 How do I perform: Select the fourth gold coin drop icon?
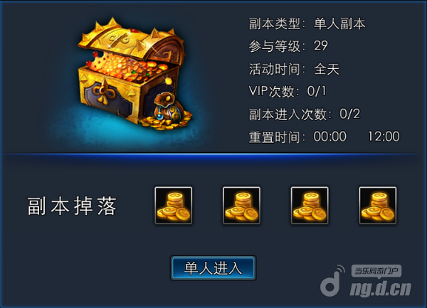point(378,206)
